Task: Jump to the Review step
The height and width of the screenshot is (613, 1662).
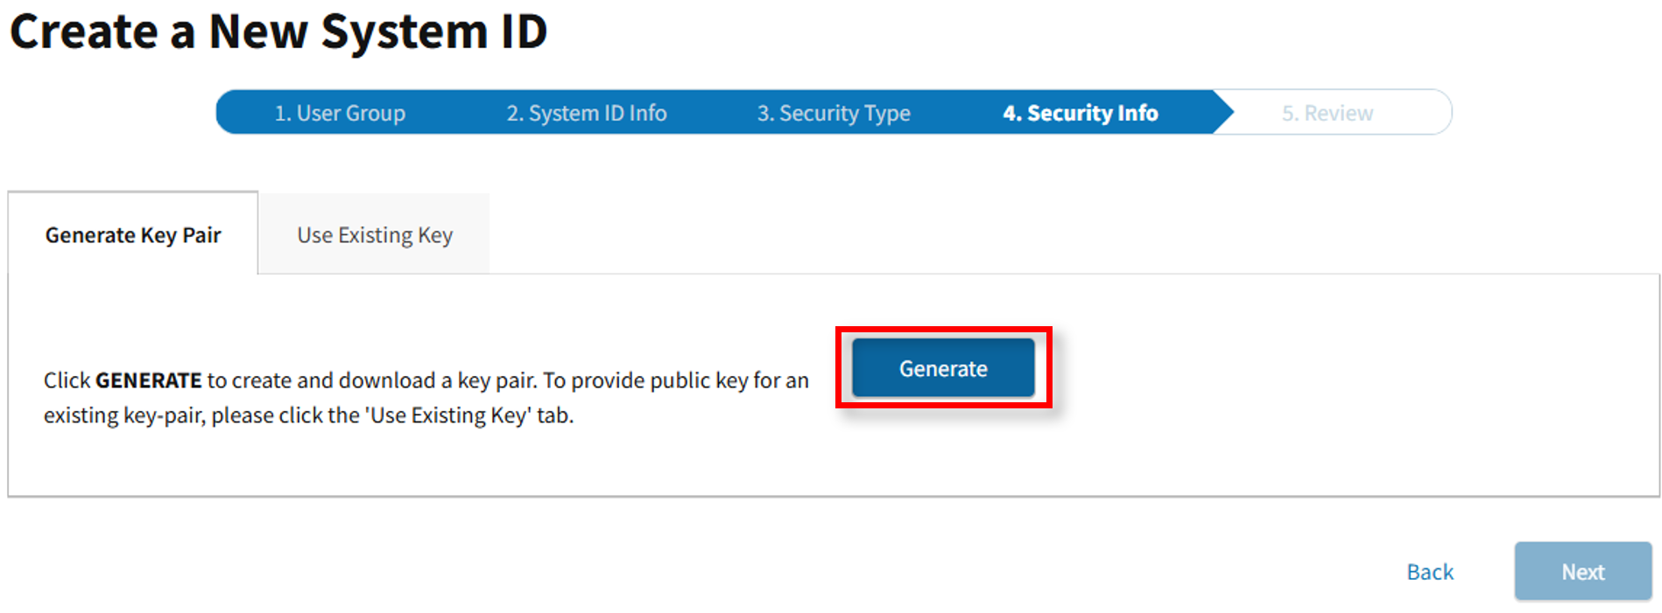Action: pos(1327,113)
